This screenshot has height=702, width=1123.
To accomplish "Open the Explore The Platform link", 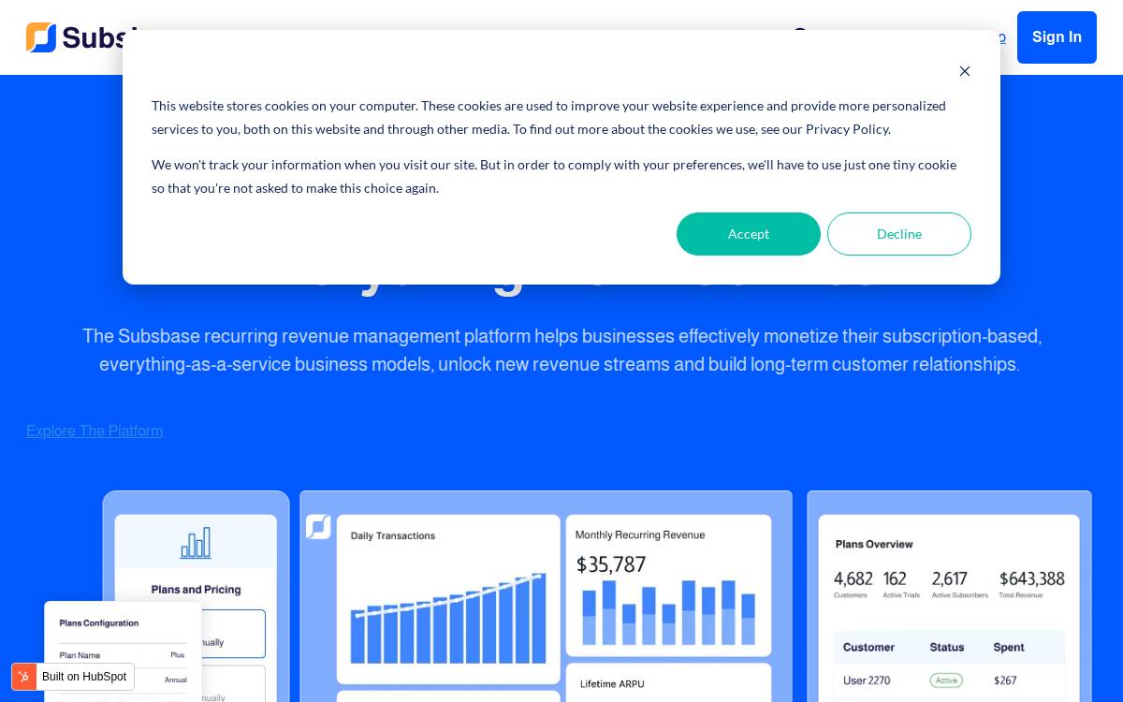I will [95, 431].
